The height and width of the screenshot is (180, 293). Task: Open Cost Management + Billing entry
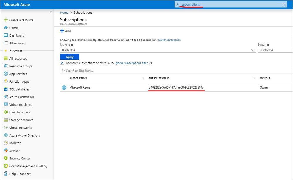(28, 166)
